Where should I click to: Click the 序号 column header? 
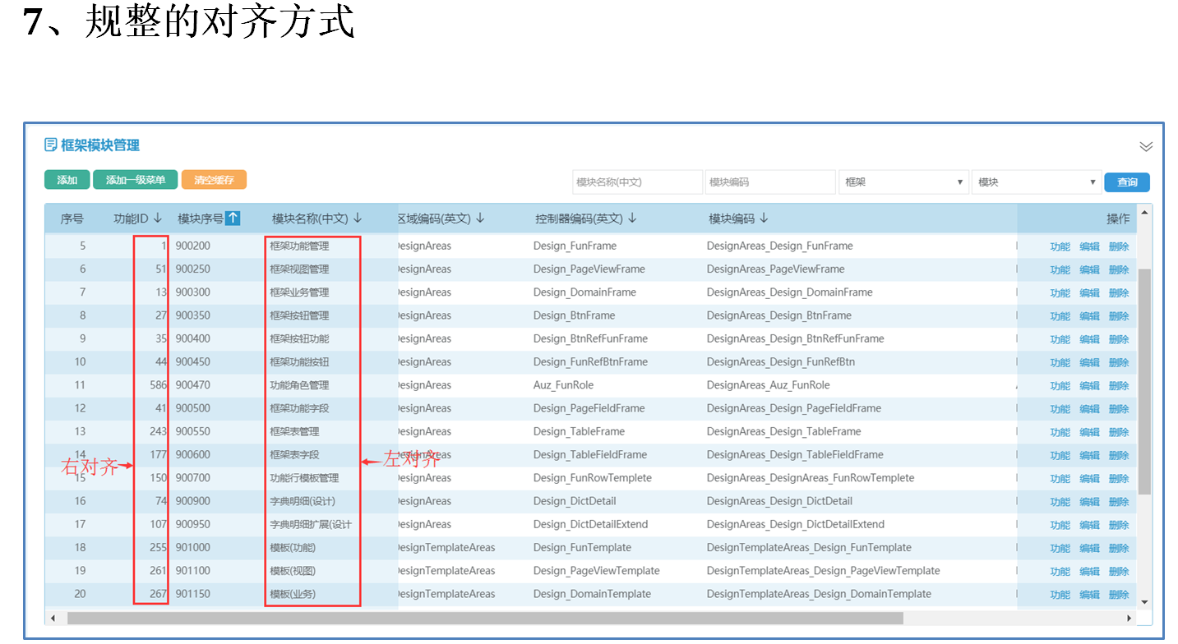(72, 219)
